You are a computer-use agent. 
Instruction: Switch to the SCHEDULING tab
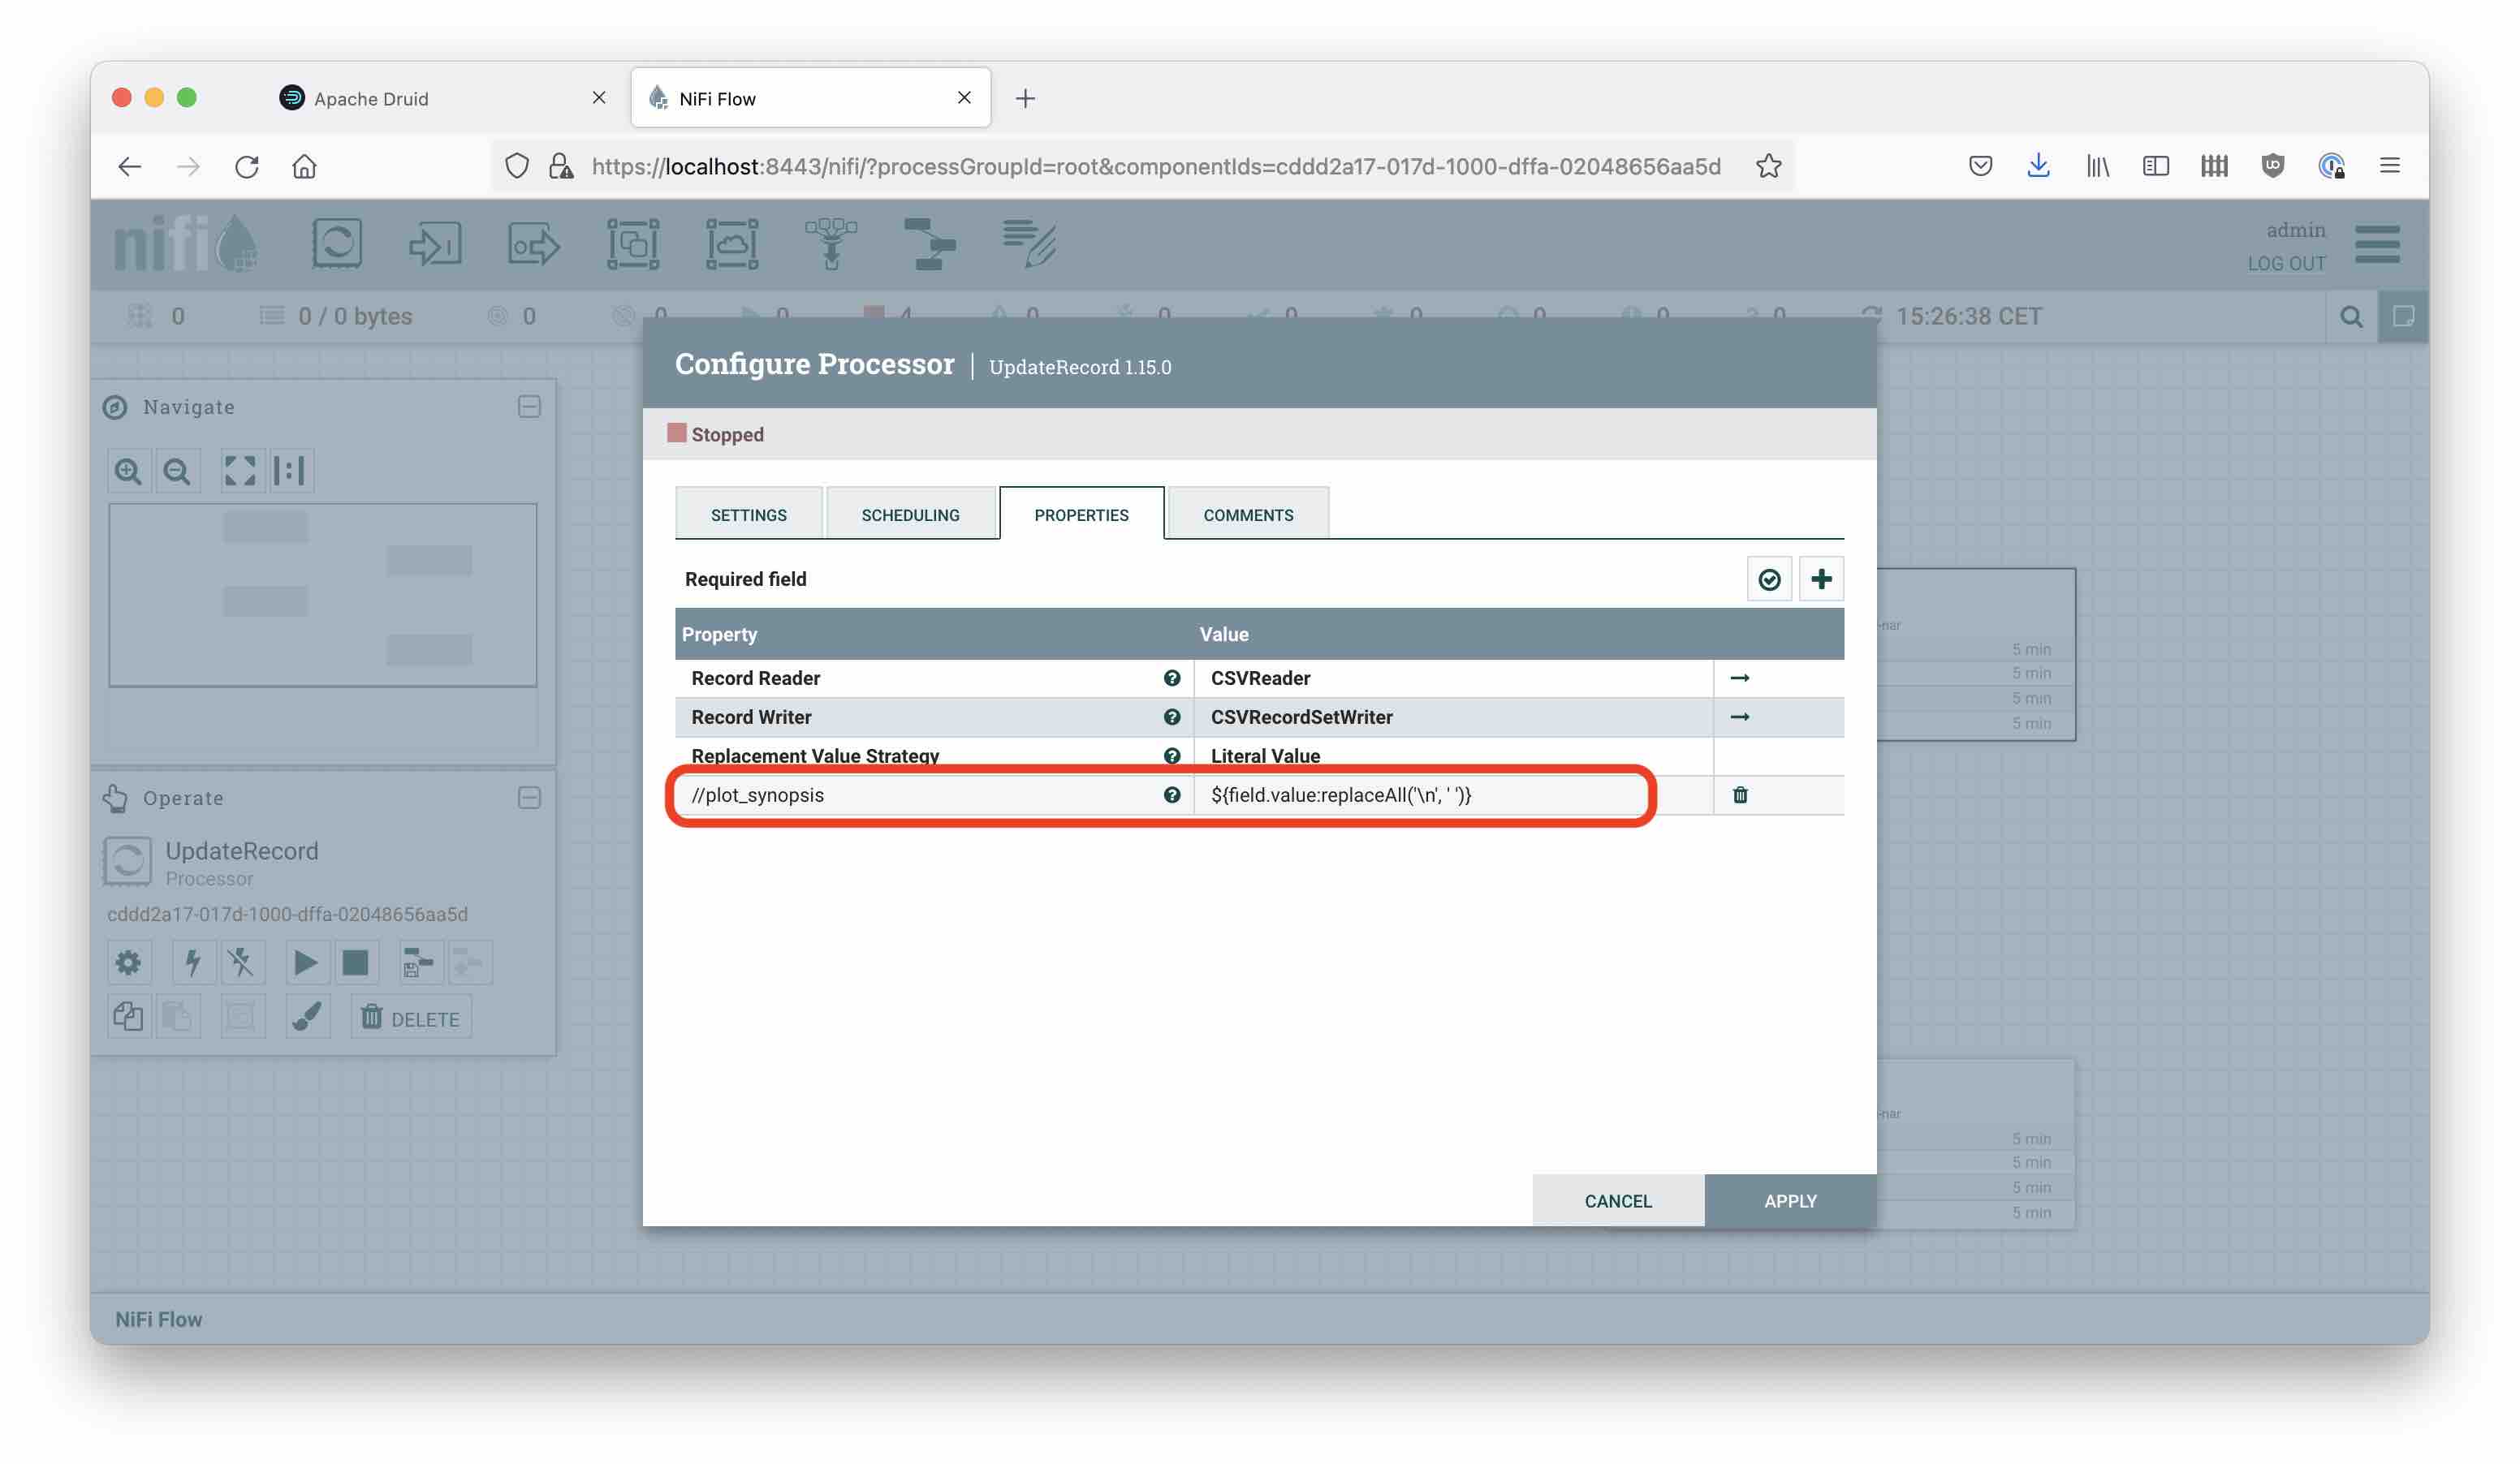[910, 515]
